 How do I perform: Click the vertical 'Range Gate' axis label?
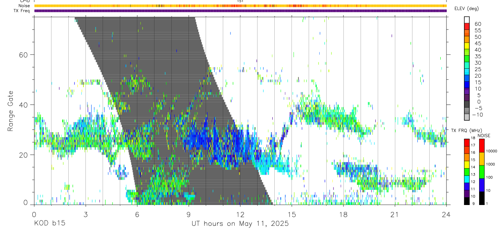tap(11, 111)
